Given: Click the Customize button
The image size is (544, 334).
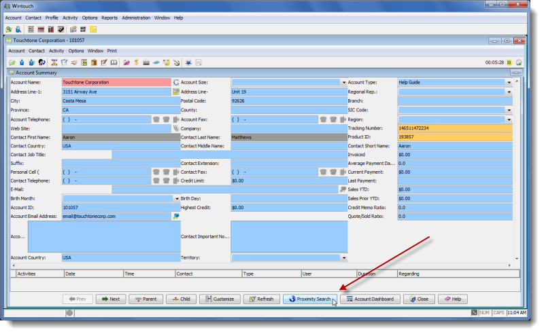Looking at the screenshot, I should click(220, 299).
